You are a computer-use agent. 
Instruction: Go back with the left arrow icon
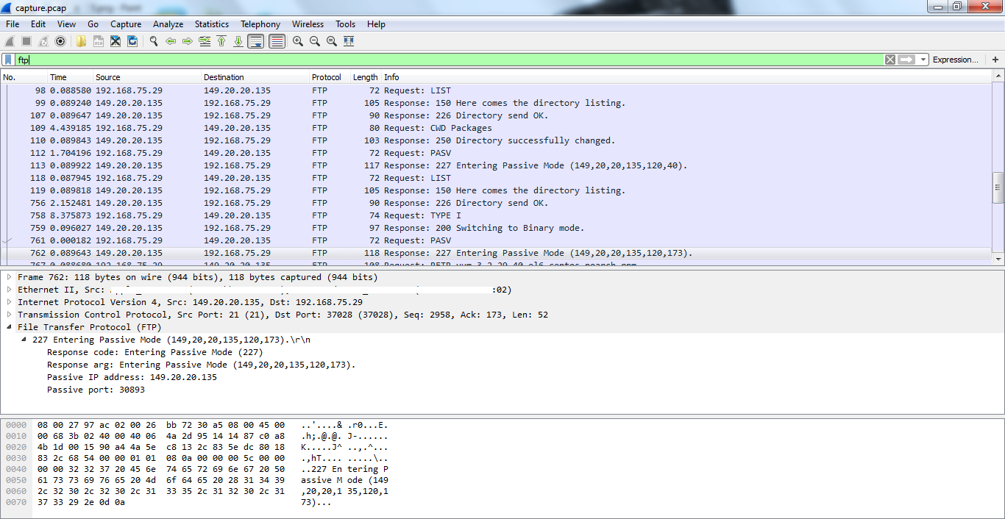[x=171, y=42]
